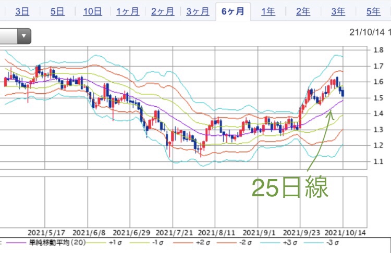Select the 1ヶ月 chart range
Image resolution: width=391 pixels, height=253 pixels.
128,11
